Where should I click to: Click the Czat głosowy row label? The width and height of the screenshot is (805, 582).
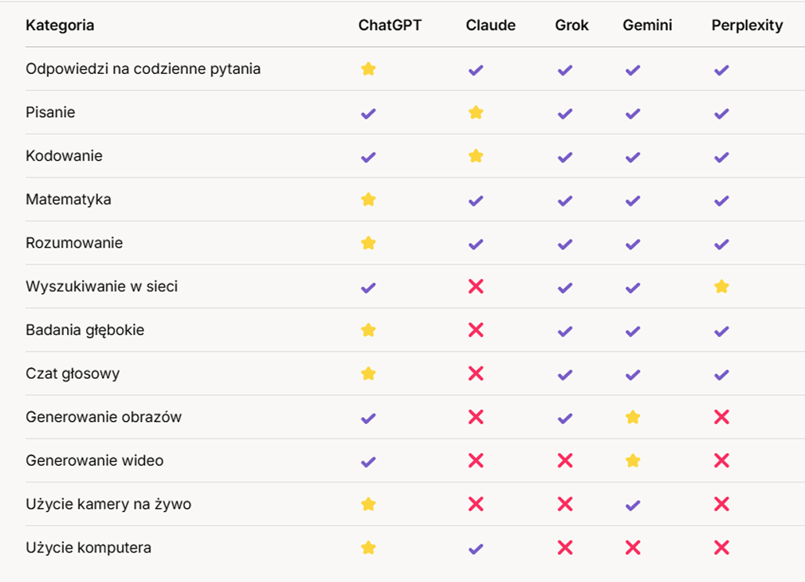73,373
